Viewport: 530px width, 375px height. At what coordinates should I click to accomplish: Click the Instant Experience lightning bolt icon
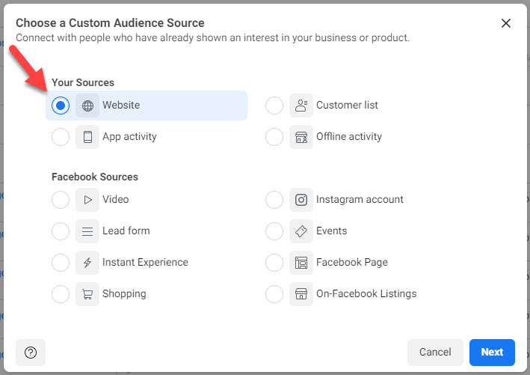tap(87, 263)
